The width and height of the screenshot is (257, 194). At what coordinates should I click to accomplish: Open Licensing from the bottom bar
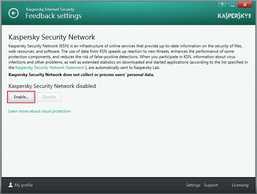pyautogui.click(x=240, y=185)
